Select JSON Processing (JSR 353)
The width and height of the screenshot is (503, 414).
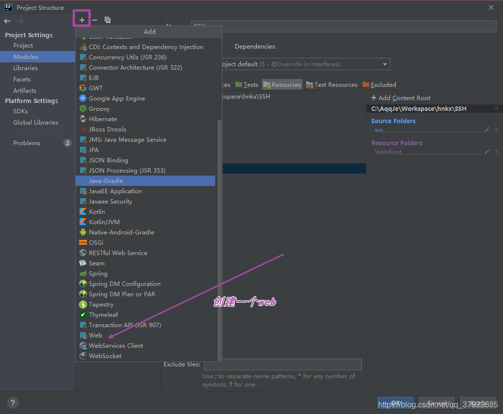pos(145,171)
